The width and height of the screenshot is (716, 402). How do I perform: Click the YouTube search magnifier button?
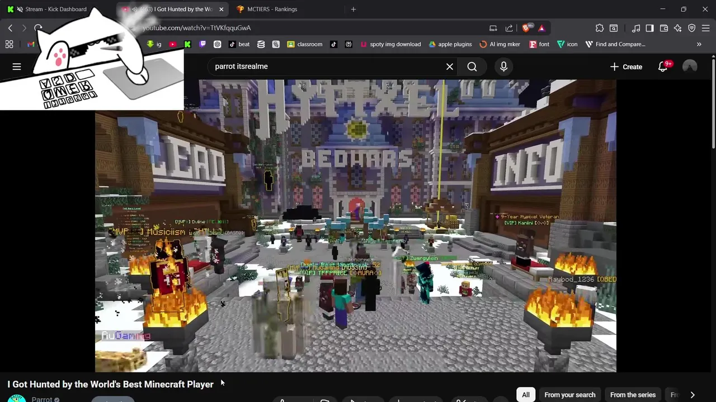point(472,66)
